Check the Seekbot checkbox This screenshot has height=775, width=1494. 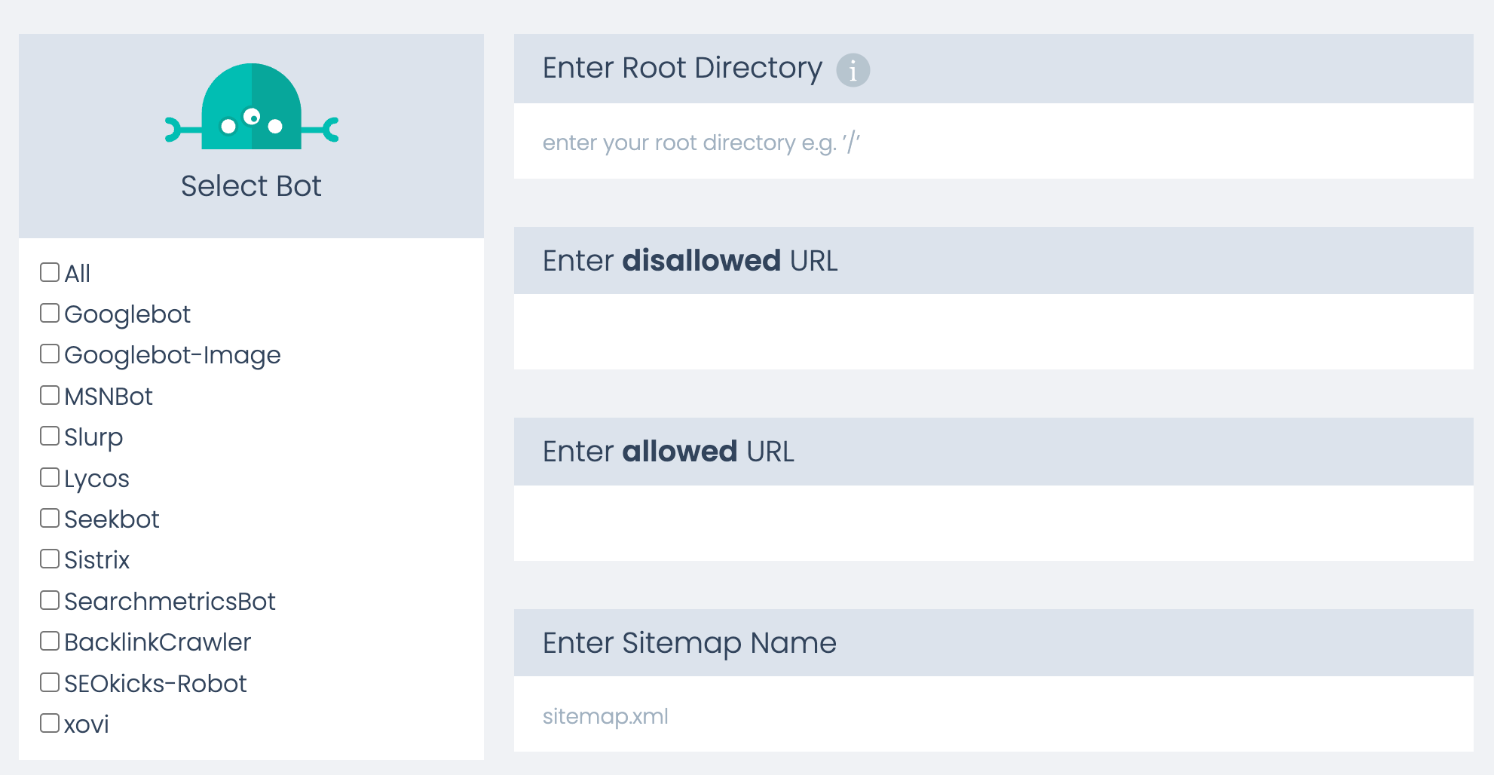click(x=50, y=518)
